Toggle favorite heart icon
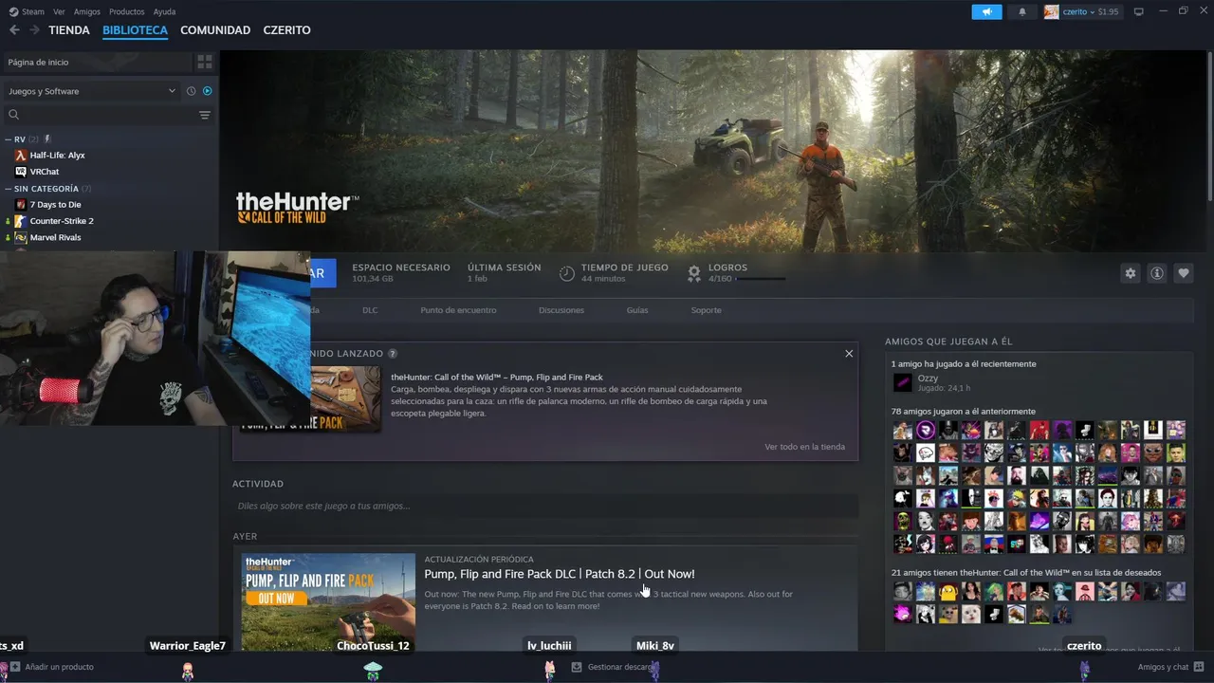 pos(1184,273)
